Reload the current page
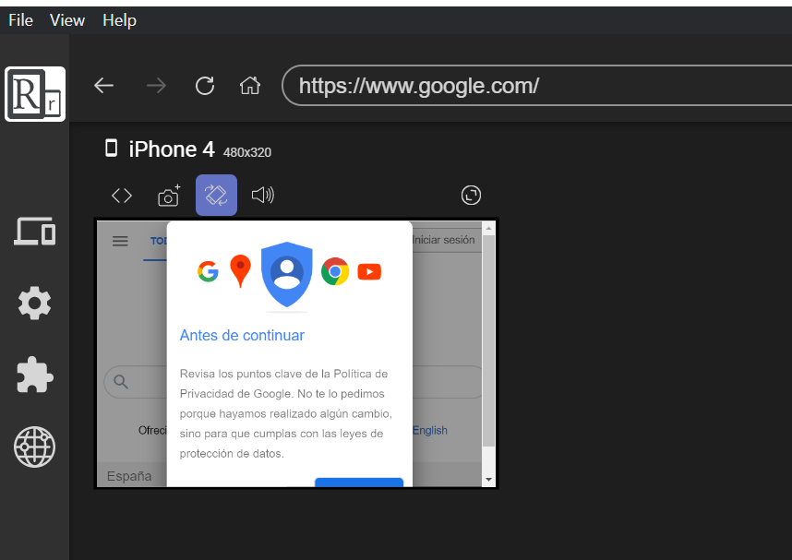The width and height of the screenshot is (792, 560). (205, 86)
